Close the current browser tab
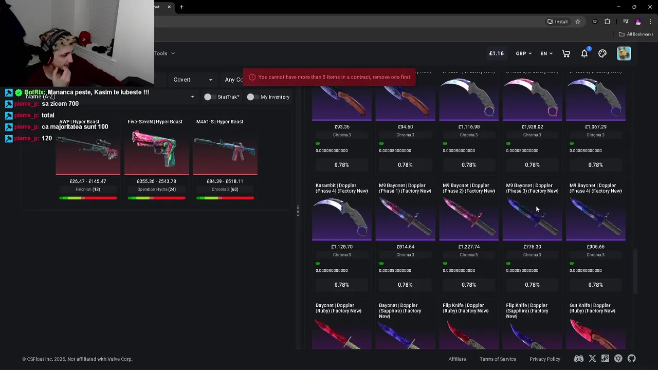Screen dimensions: 658x370 169,7
